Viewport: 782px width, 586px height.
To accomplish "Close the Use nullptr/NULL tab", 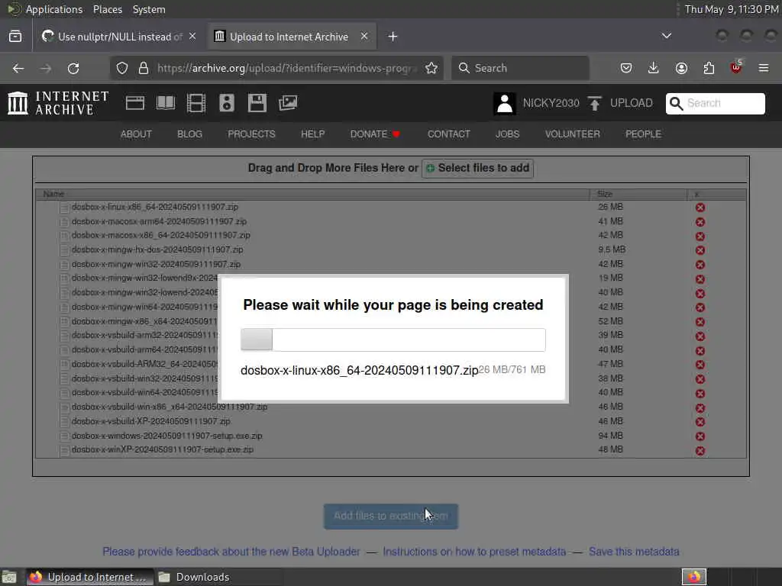I will pos(192,37).
